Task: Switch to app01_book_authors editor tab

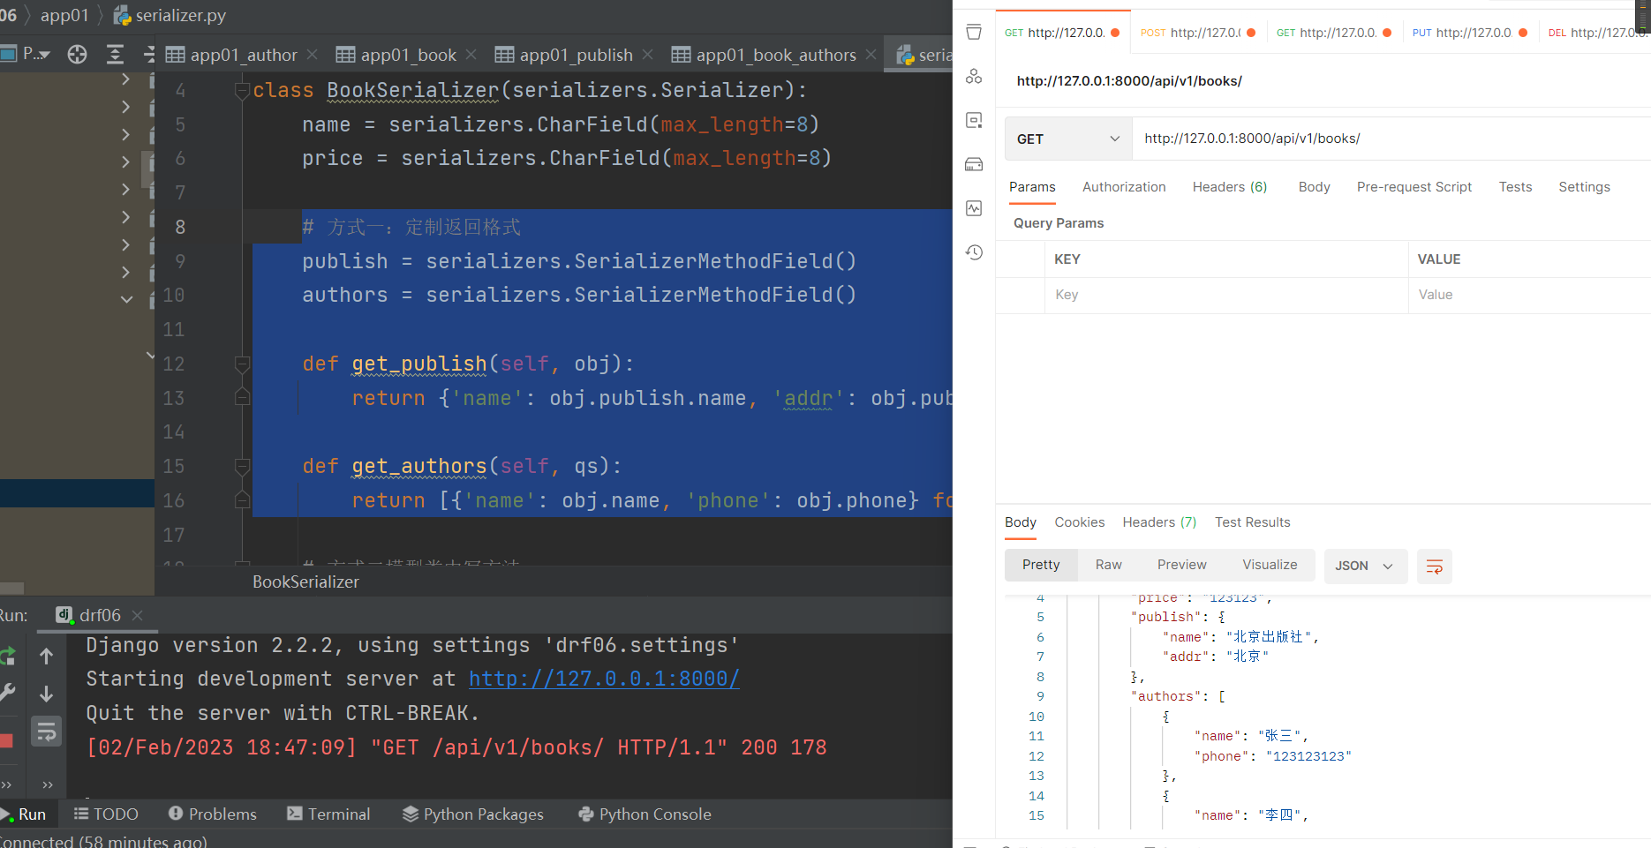Action: coord(764,55)
